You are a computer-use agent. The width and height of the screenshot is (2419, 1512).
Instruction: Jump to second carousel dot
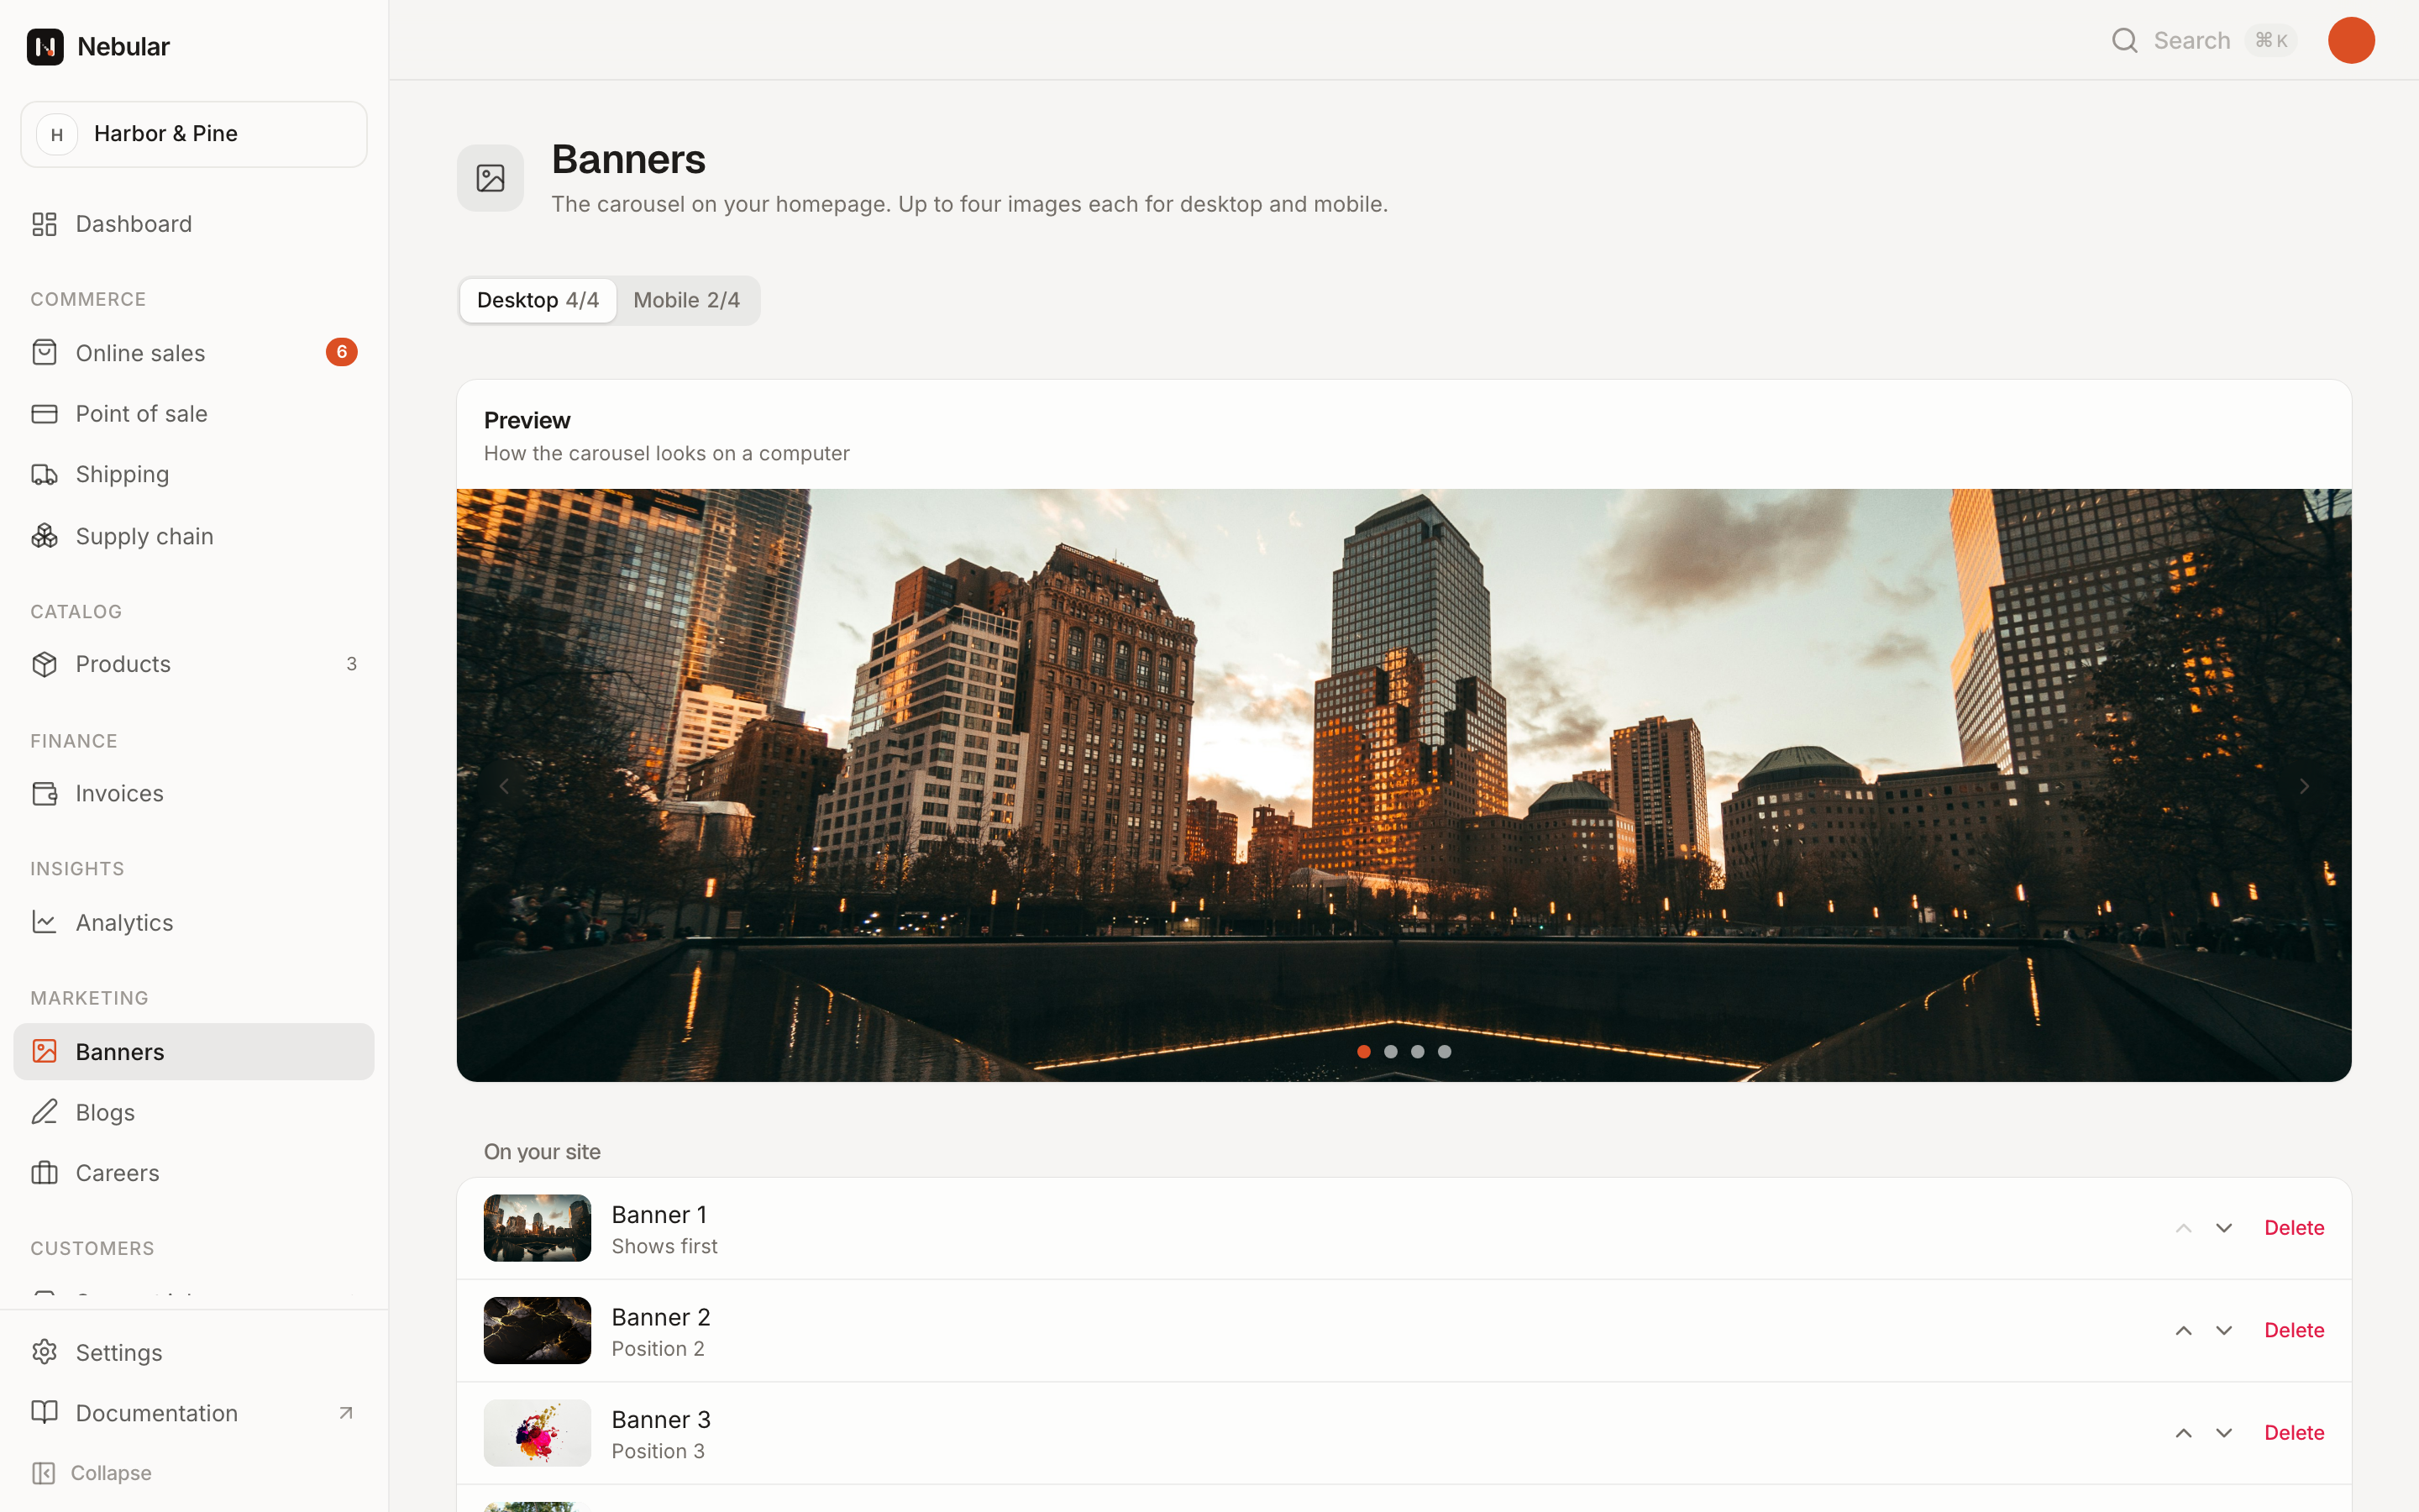tap(1390, 1051)
